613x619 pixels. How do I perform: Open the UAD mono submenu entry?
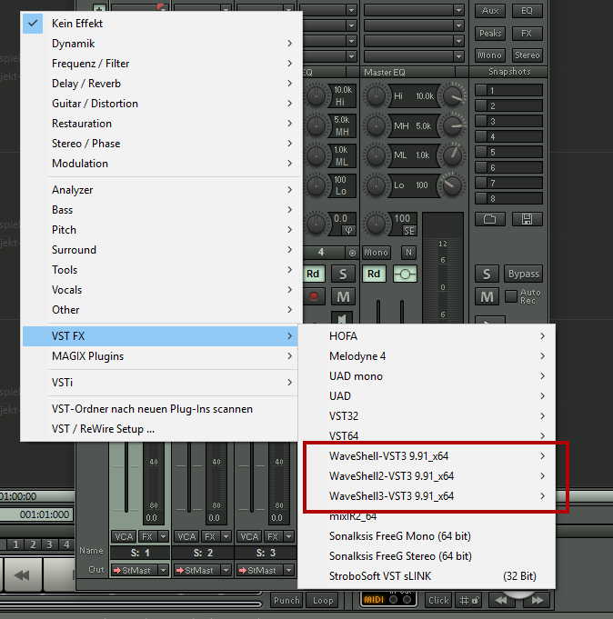click(x=427, y=376)
